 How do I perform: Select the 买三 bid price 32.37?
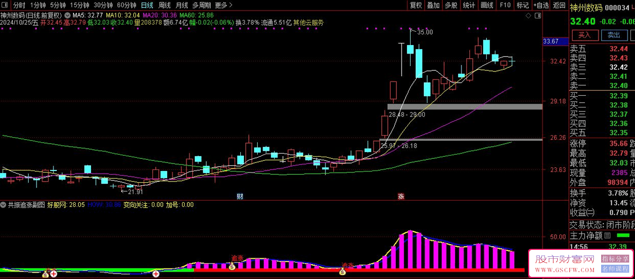pos(619,114)
